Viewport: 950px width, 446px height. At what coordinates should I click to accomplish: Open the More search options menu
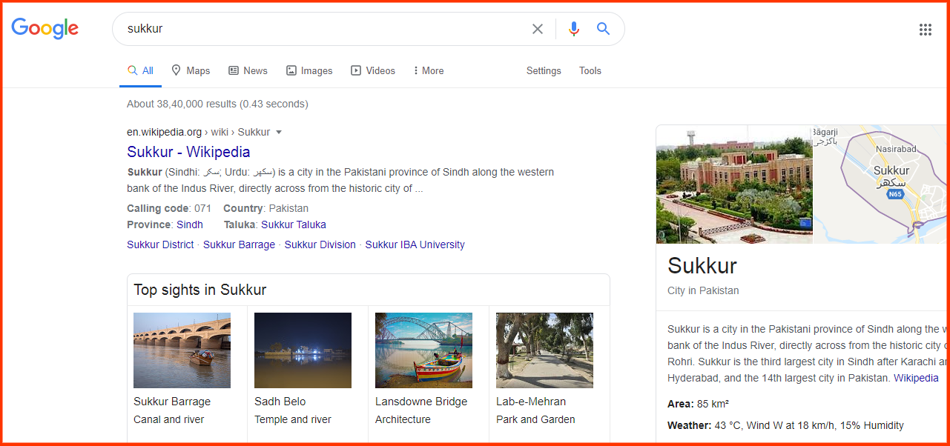tap(429, 71)
